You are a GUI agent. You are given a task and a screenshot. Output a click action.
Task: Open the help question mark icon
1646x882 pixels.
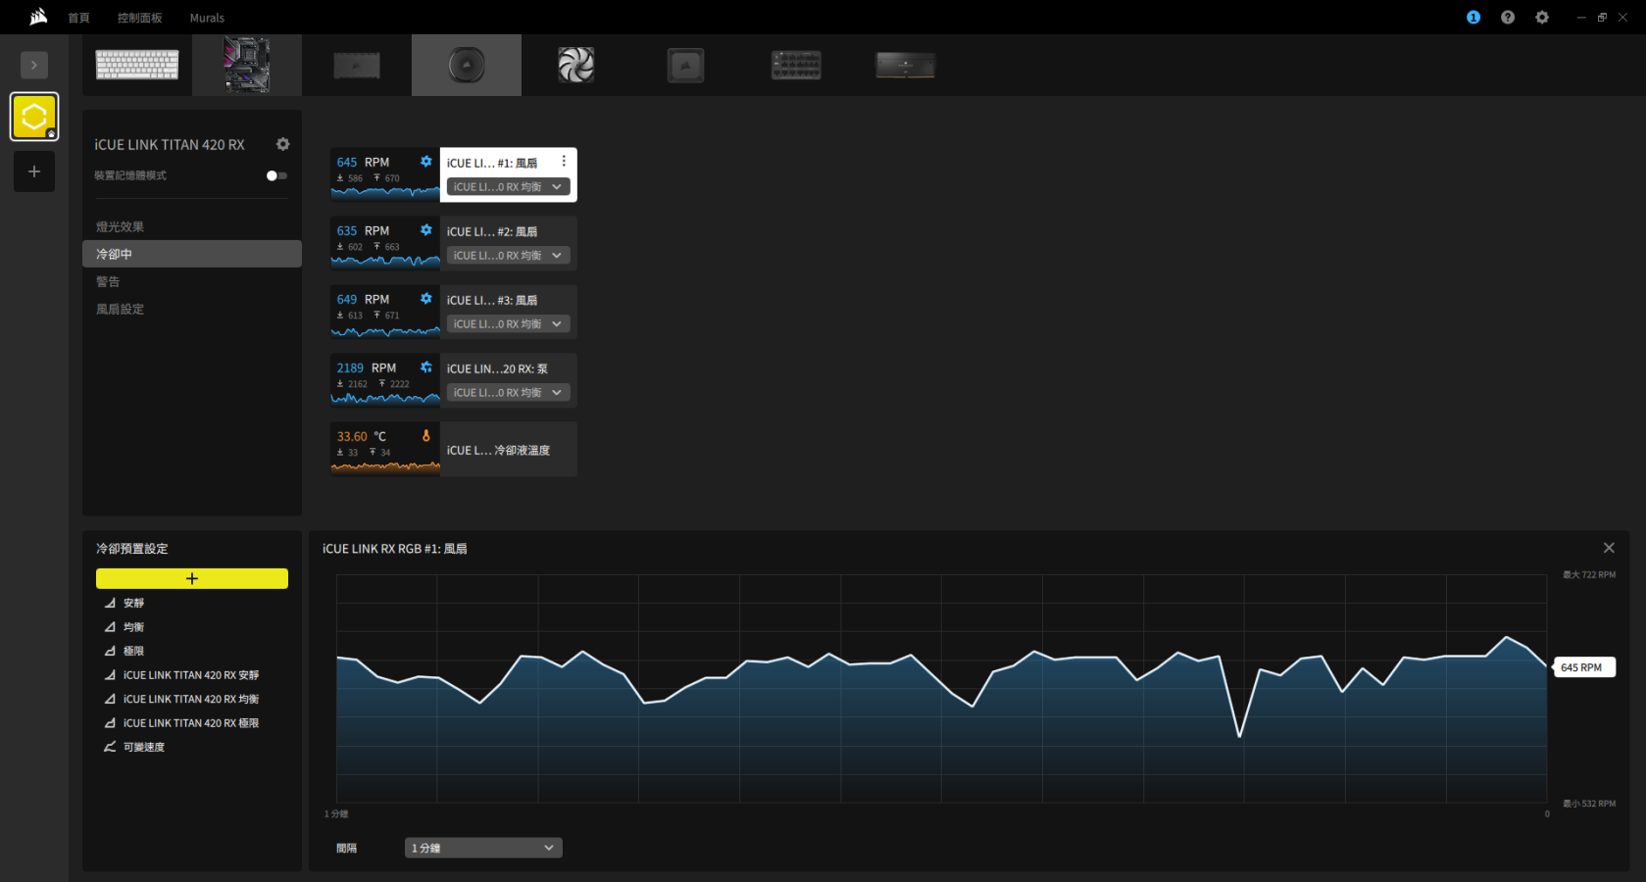pyautogui.click(x=1507, y=18)
